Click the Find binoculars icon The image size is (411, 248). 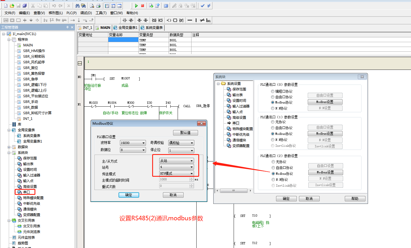click(x=77, y=6)
